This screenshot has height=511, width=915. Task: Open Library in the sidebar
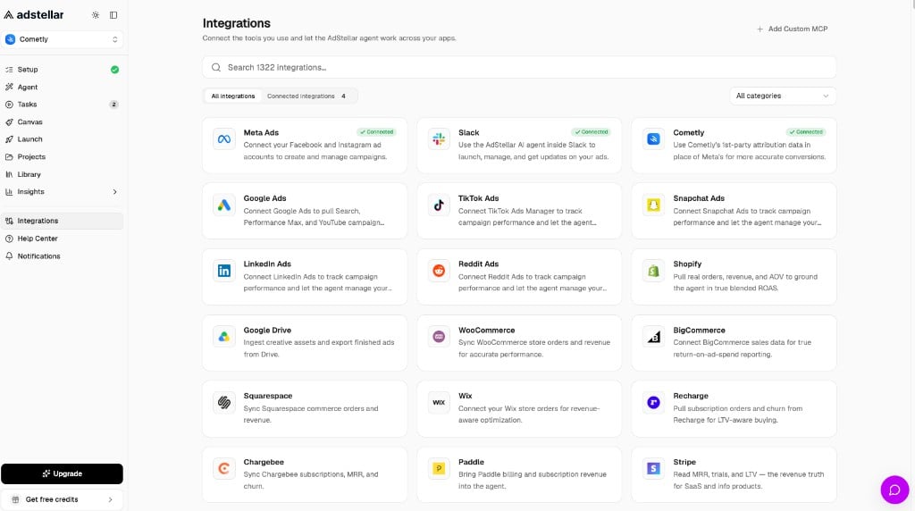coord(62,174)
